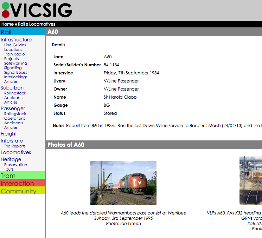Open Articles under Infrastructure
This screenshot has width=262, height=238.
[11, 81]
